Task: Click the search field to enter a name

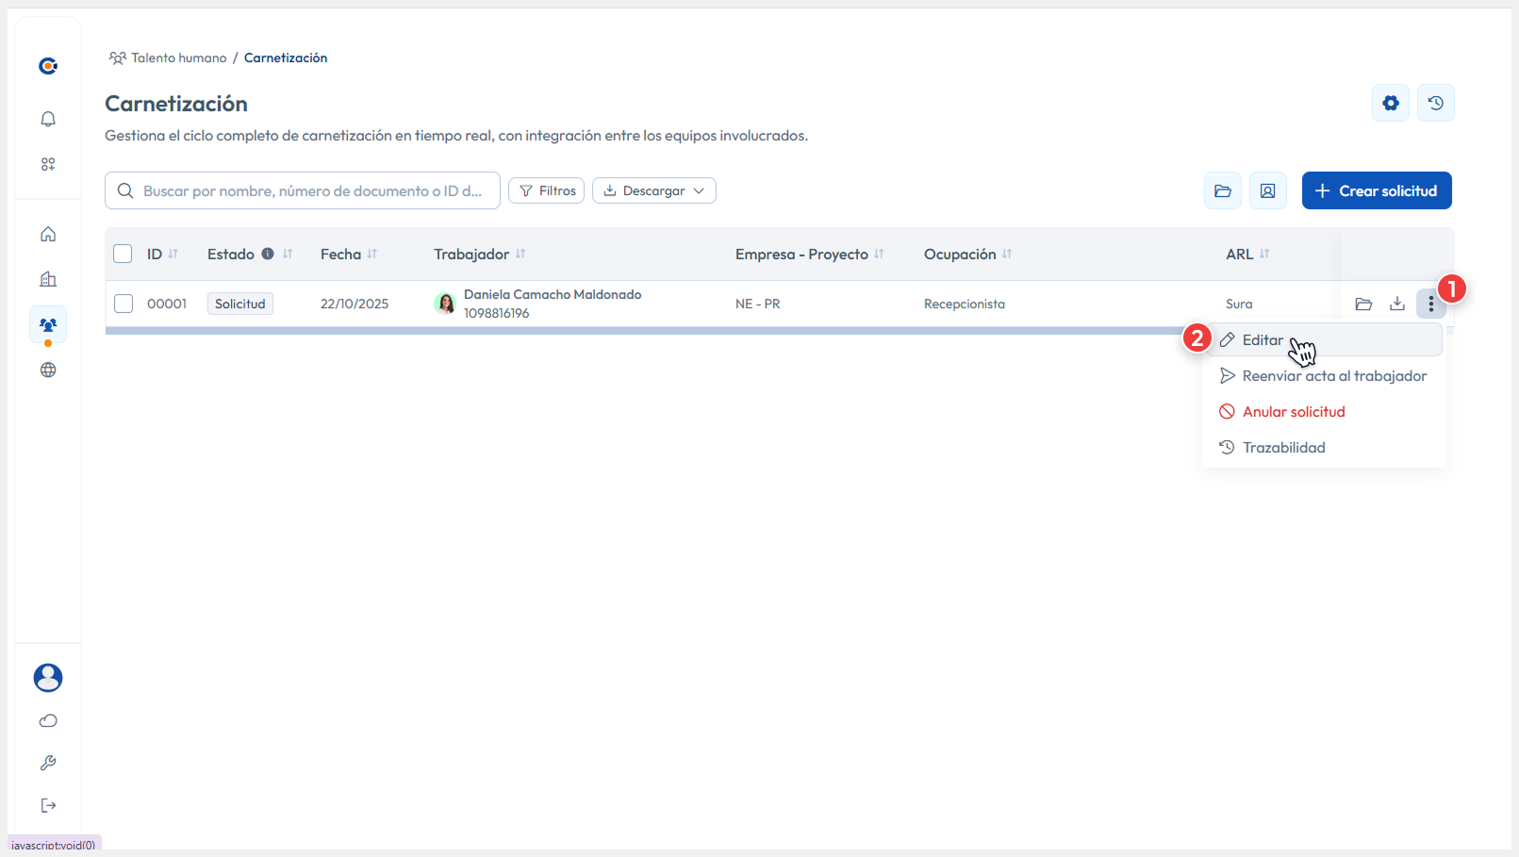Action: point(302,190)
